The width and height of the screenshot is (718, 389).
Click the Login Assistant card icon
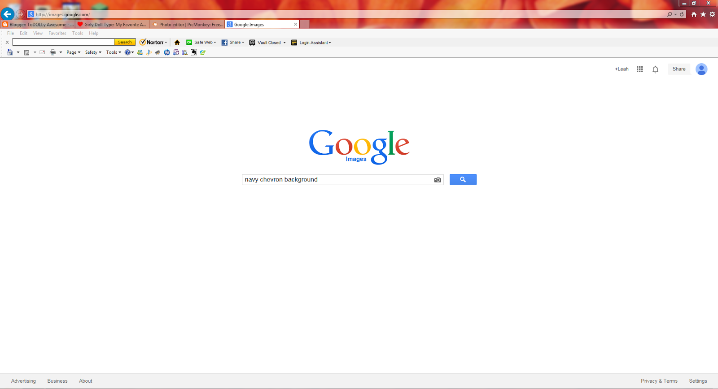point(294,43)
